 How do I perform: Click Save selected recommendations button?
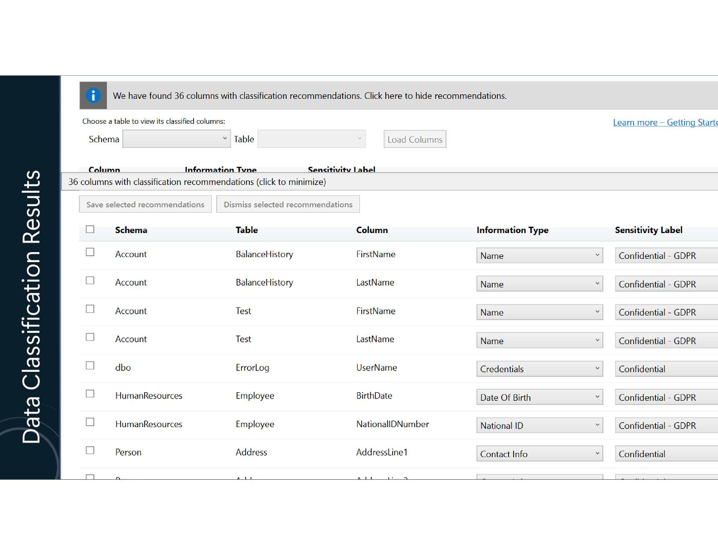pyautogui.click(x=146, y=204)
